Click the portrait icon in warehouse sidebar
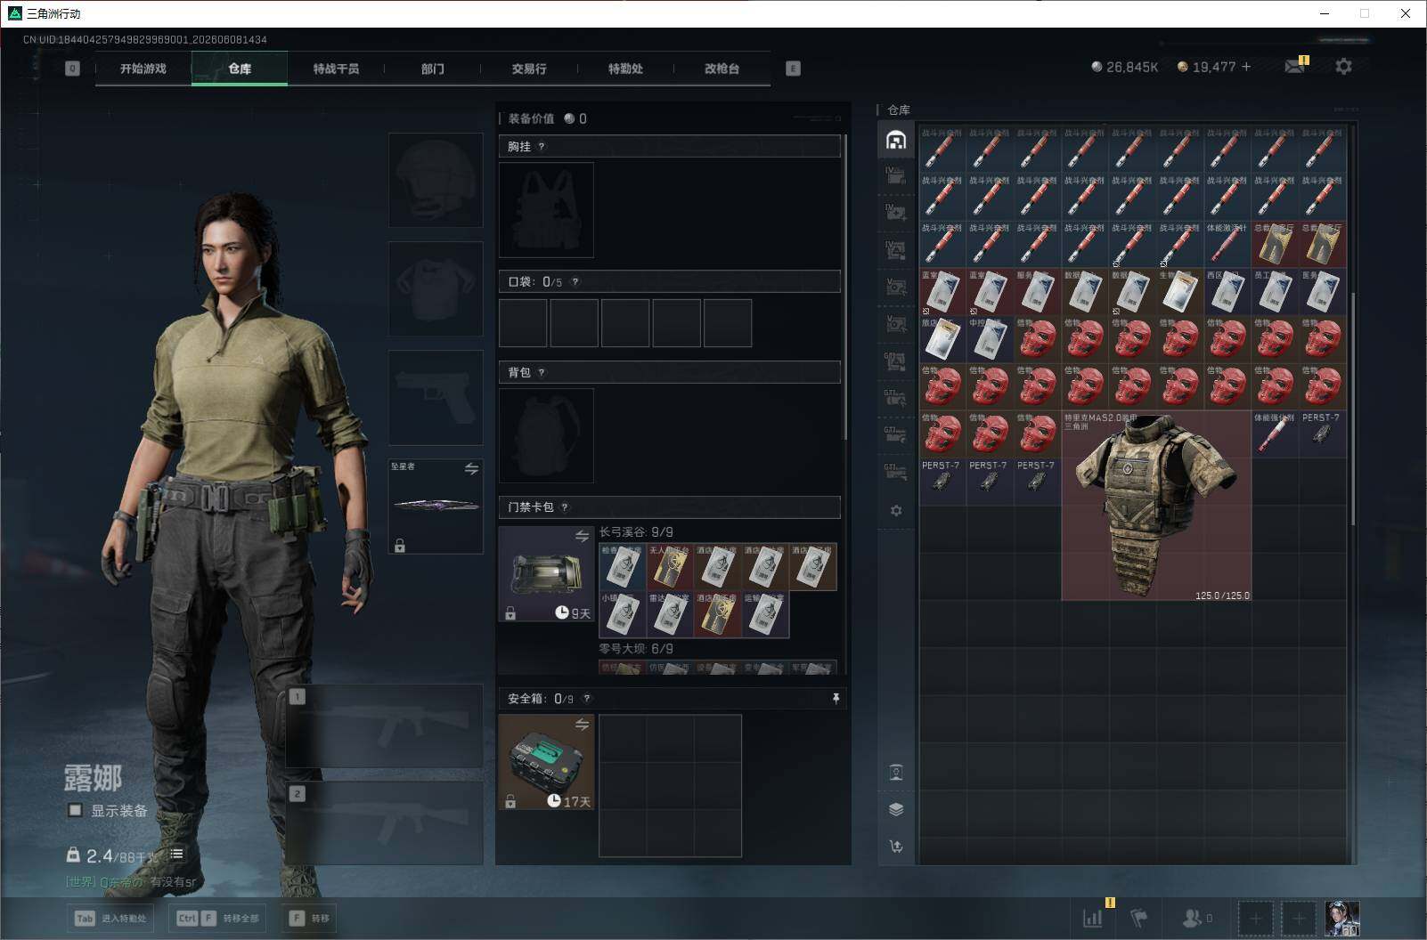Viewport: 1427px width, 940px height. (x=896, y=772)
